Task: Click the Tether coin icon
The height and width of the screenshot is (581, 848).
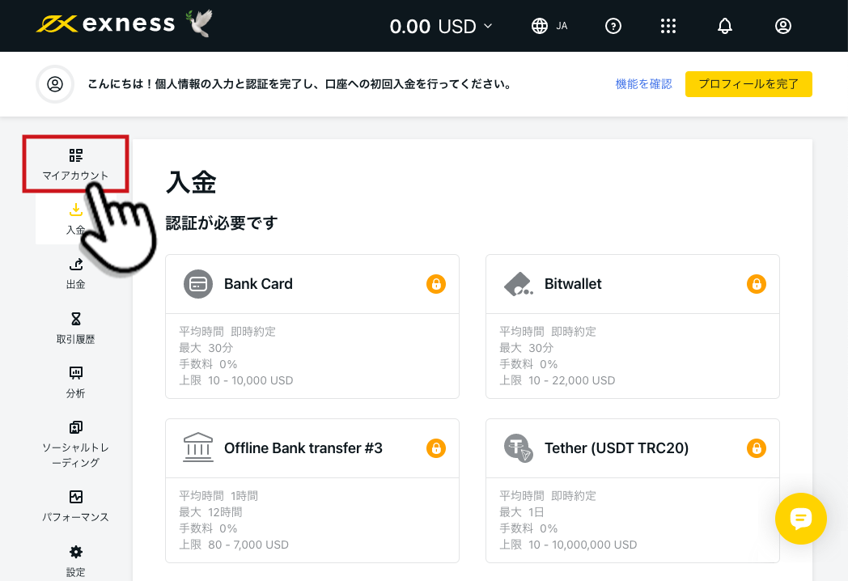Action: 518,448
